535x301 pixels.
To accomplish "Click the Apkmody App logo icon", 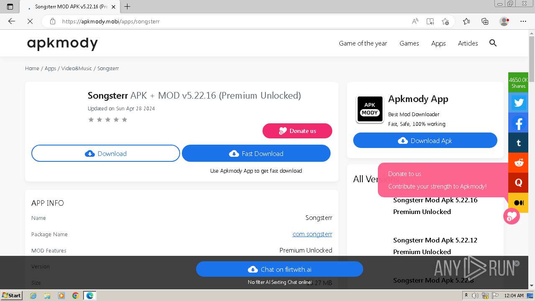I will click(x=369, y=109).
